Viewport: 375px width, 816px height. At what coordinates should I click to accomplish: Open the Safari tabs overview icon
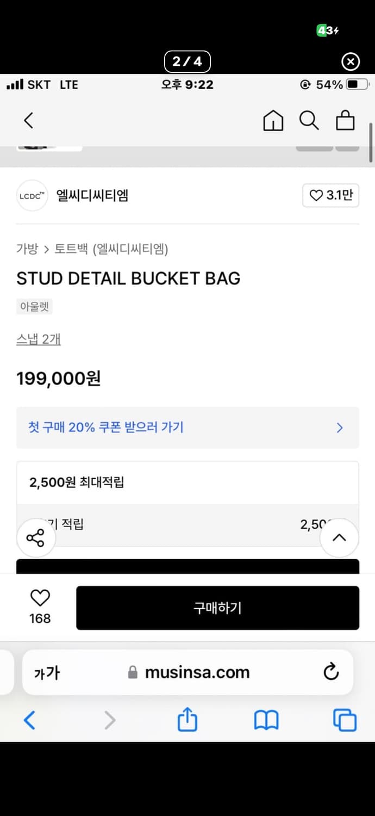click(345, 719)
